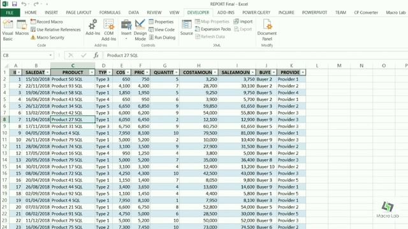Click Refresh Data in XML group
Screen dimensions: 408x229
point(210,37)
